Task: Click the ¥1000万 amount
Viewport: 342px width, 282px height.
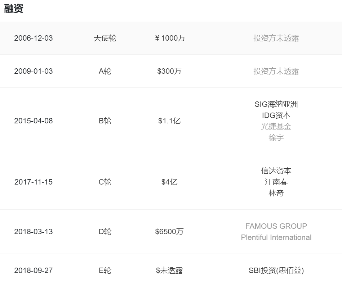Action: [170, 38]
